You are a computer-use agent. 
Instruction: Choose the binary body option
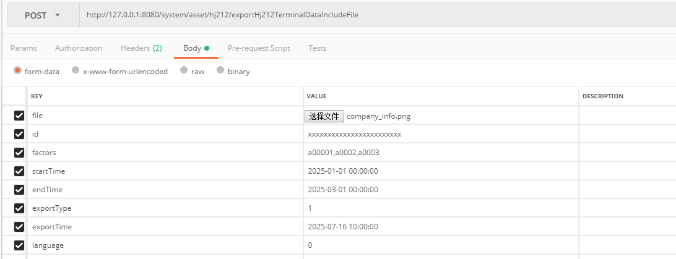[220, 71]
